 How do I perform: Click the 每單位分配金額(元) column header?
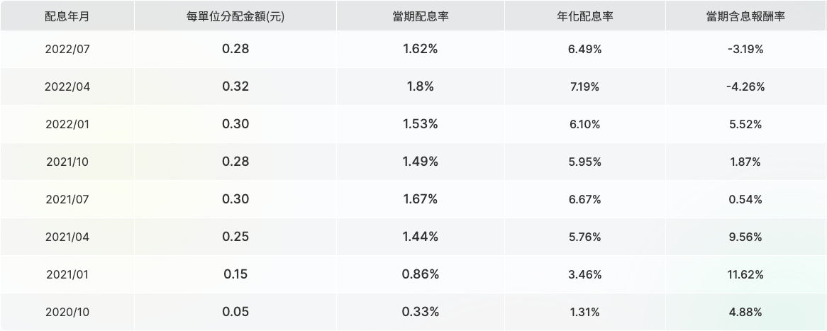point(235,16)
